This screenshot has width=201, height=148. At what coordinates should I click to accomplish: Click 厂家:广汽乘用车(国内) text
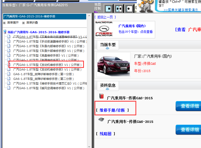click(x=153, y=56)
